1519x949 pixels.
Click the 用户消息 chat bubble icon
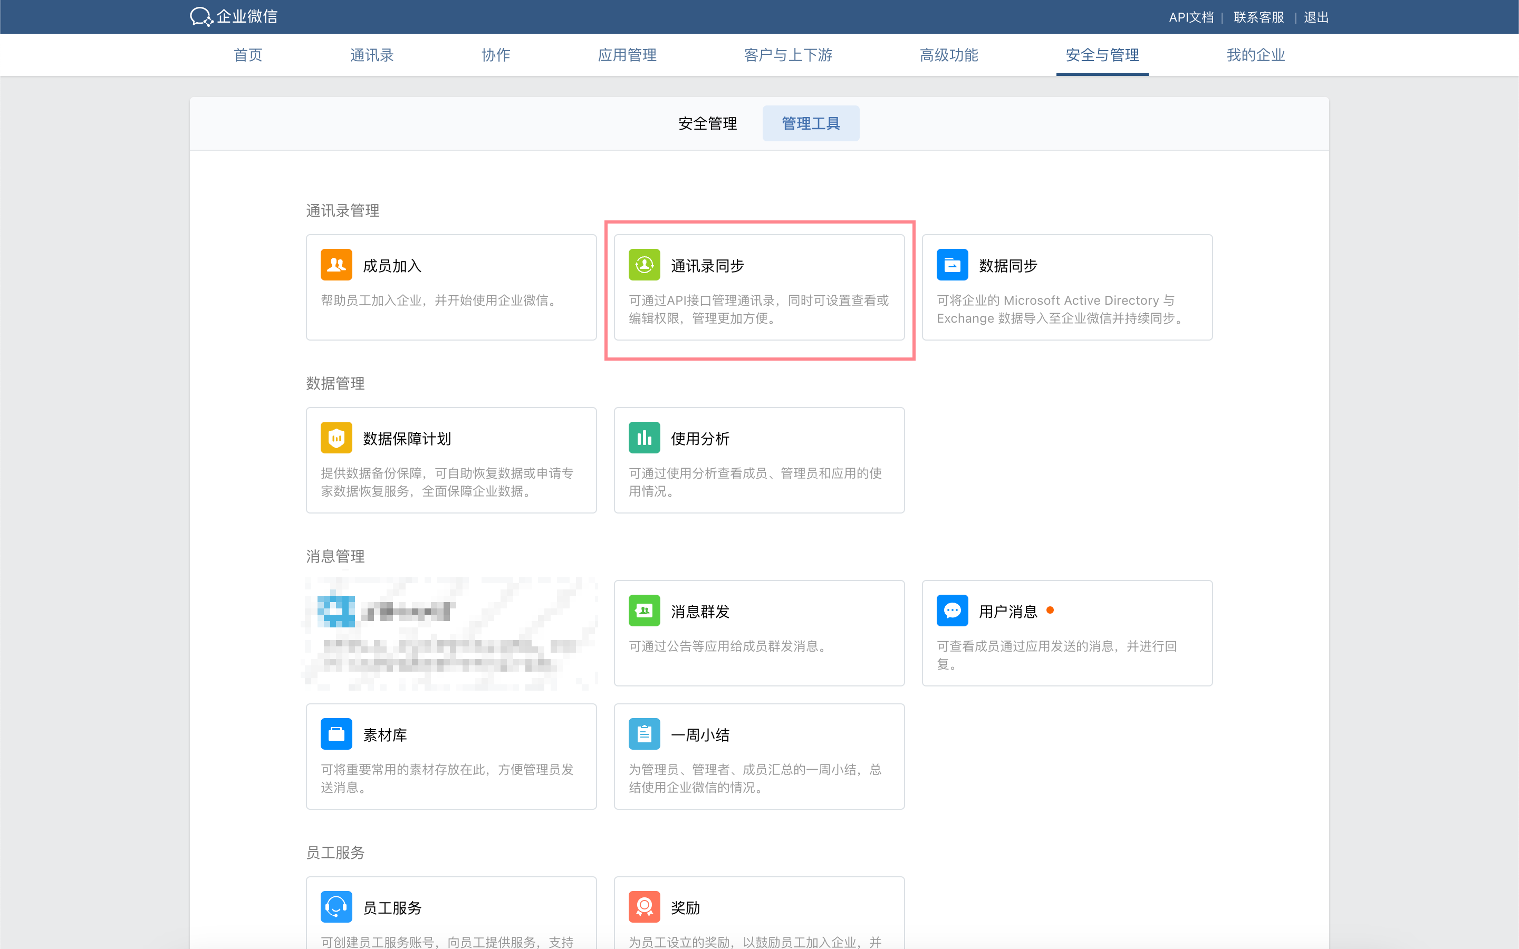click(951, 611)
